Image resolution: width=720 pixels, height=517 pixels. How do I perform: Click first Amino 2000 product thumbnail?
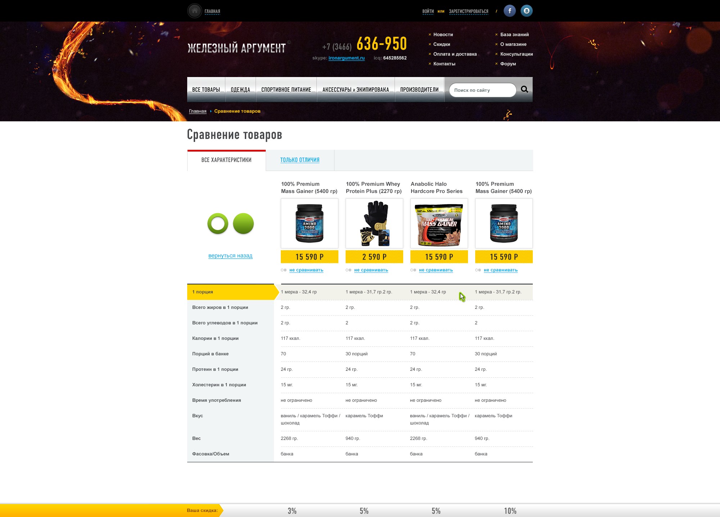point(310,223)
